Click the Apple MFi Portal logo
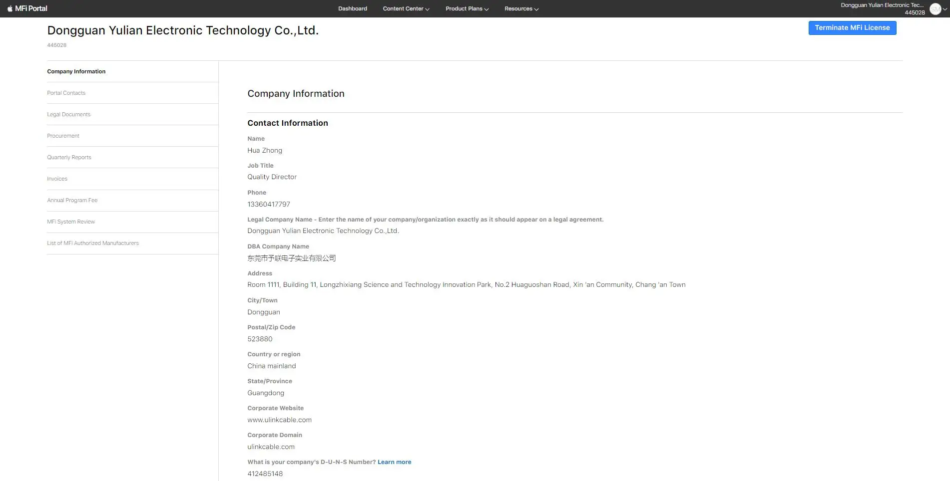 coord(27,8)
